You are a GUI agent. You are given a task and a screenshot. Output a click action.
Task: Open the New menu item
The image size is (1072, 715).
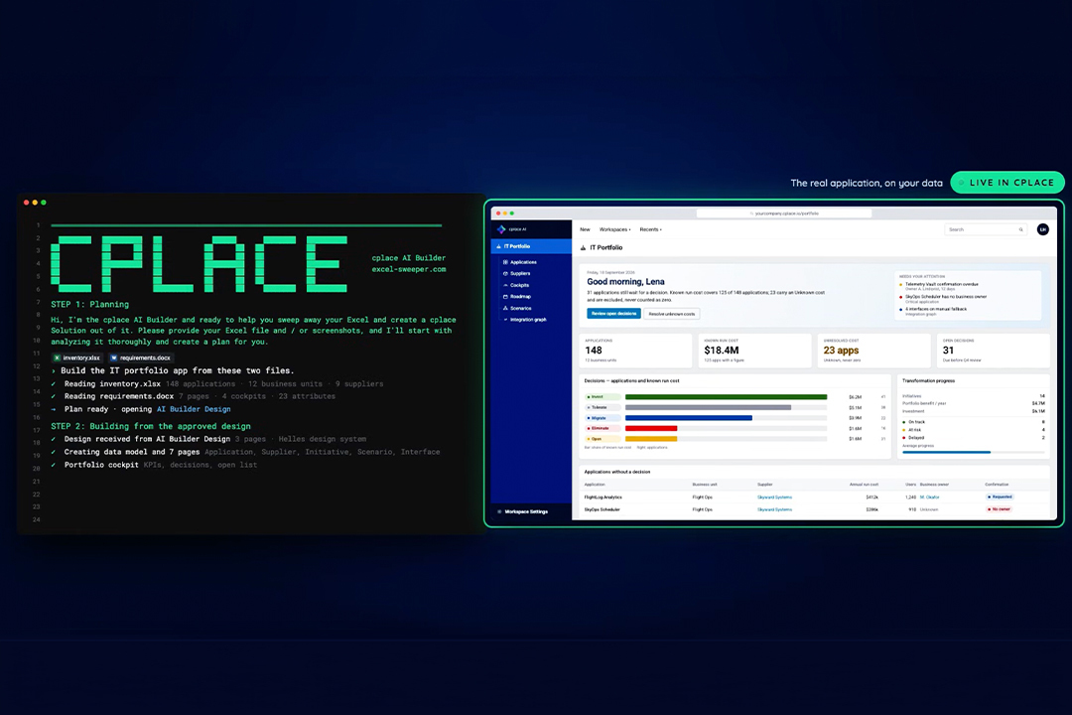(586, 230)
